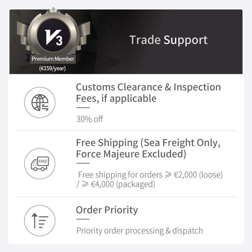This screenshot has width=252, height=252.
Task: Click the Customs Clearance & Inspection Fees heading
Action: (x=148, y=92)
